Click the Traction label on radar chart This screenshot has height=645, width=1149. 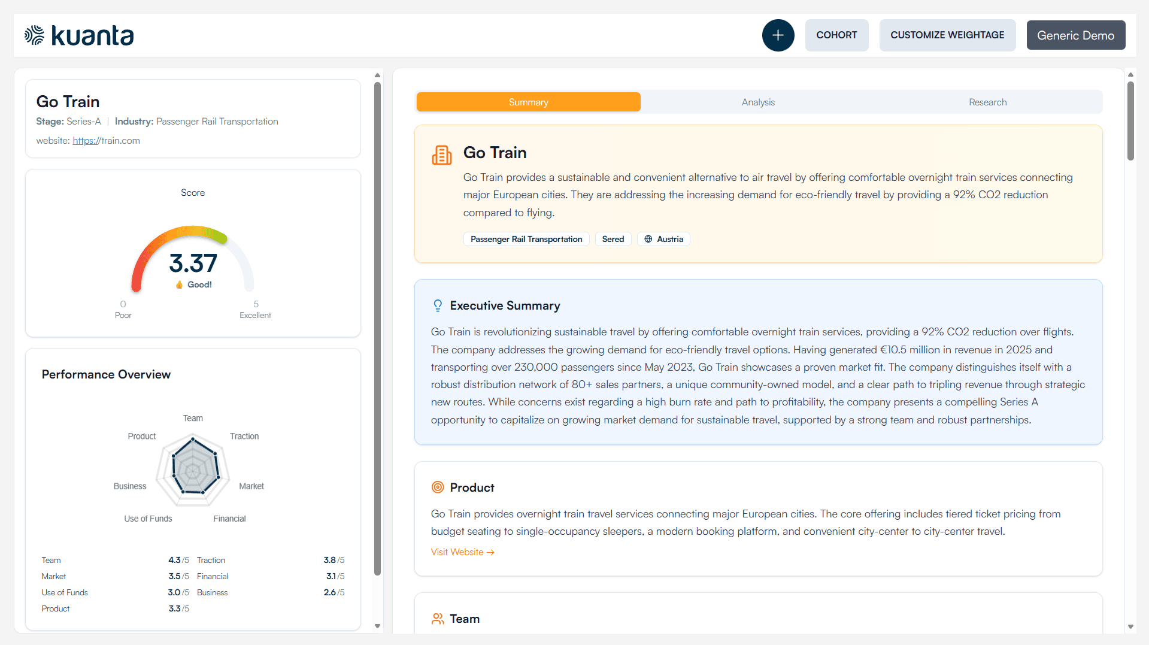coord(244,436)
